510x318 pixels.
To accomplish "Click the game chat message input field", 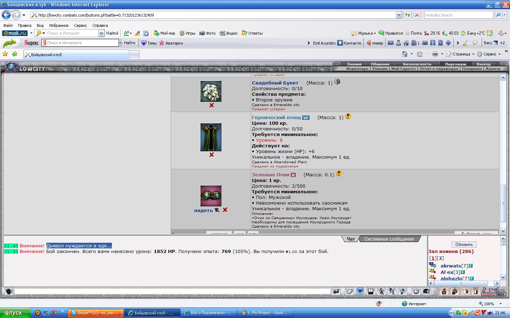I will pos(172,291).
